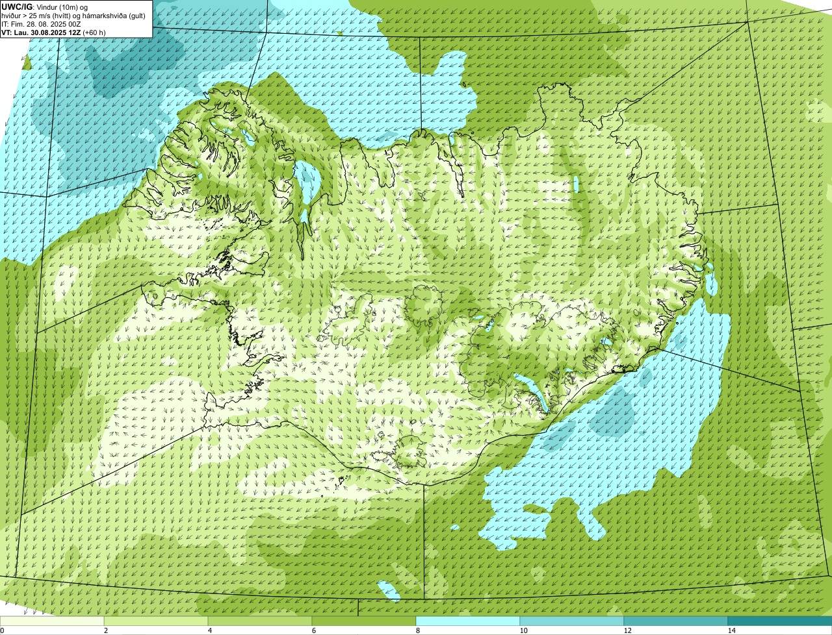Click the 0–2 m/s palest legend swatch

click(x=52, y=621)
